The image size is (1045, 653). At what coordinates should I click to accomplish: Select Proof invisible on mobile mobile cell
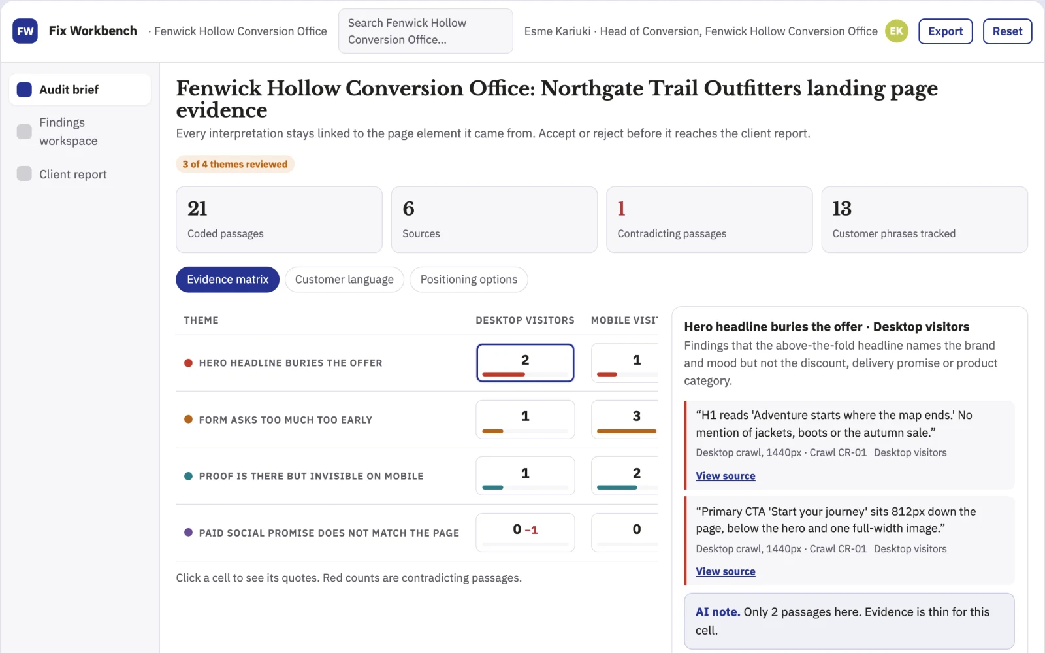coord(625,476)
